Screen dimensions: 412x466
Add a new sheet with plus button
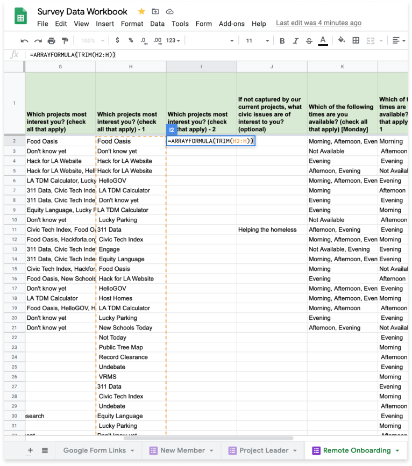coord(30,450)
